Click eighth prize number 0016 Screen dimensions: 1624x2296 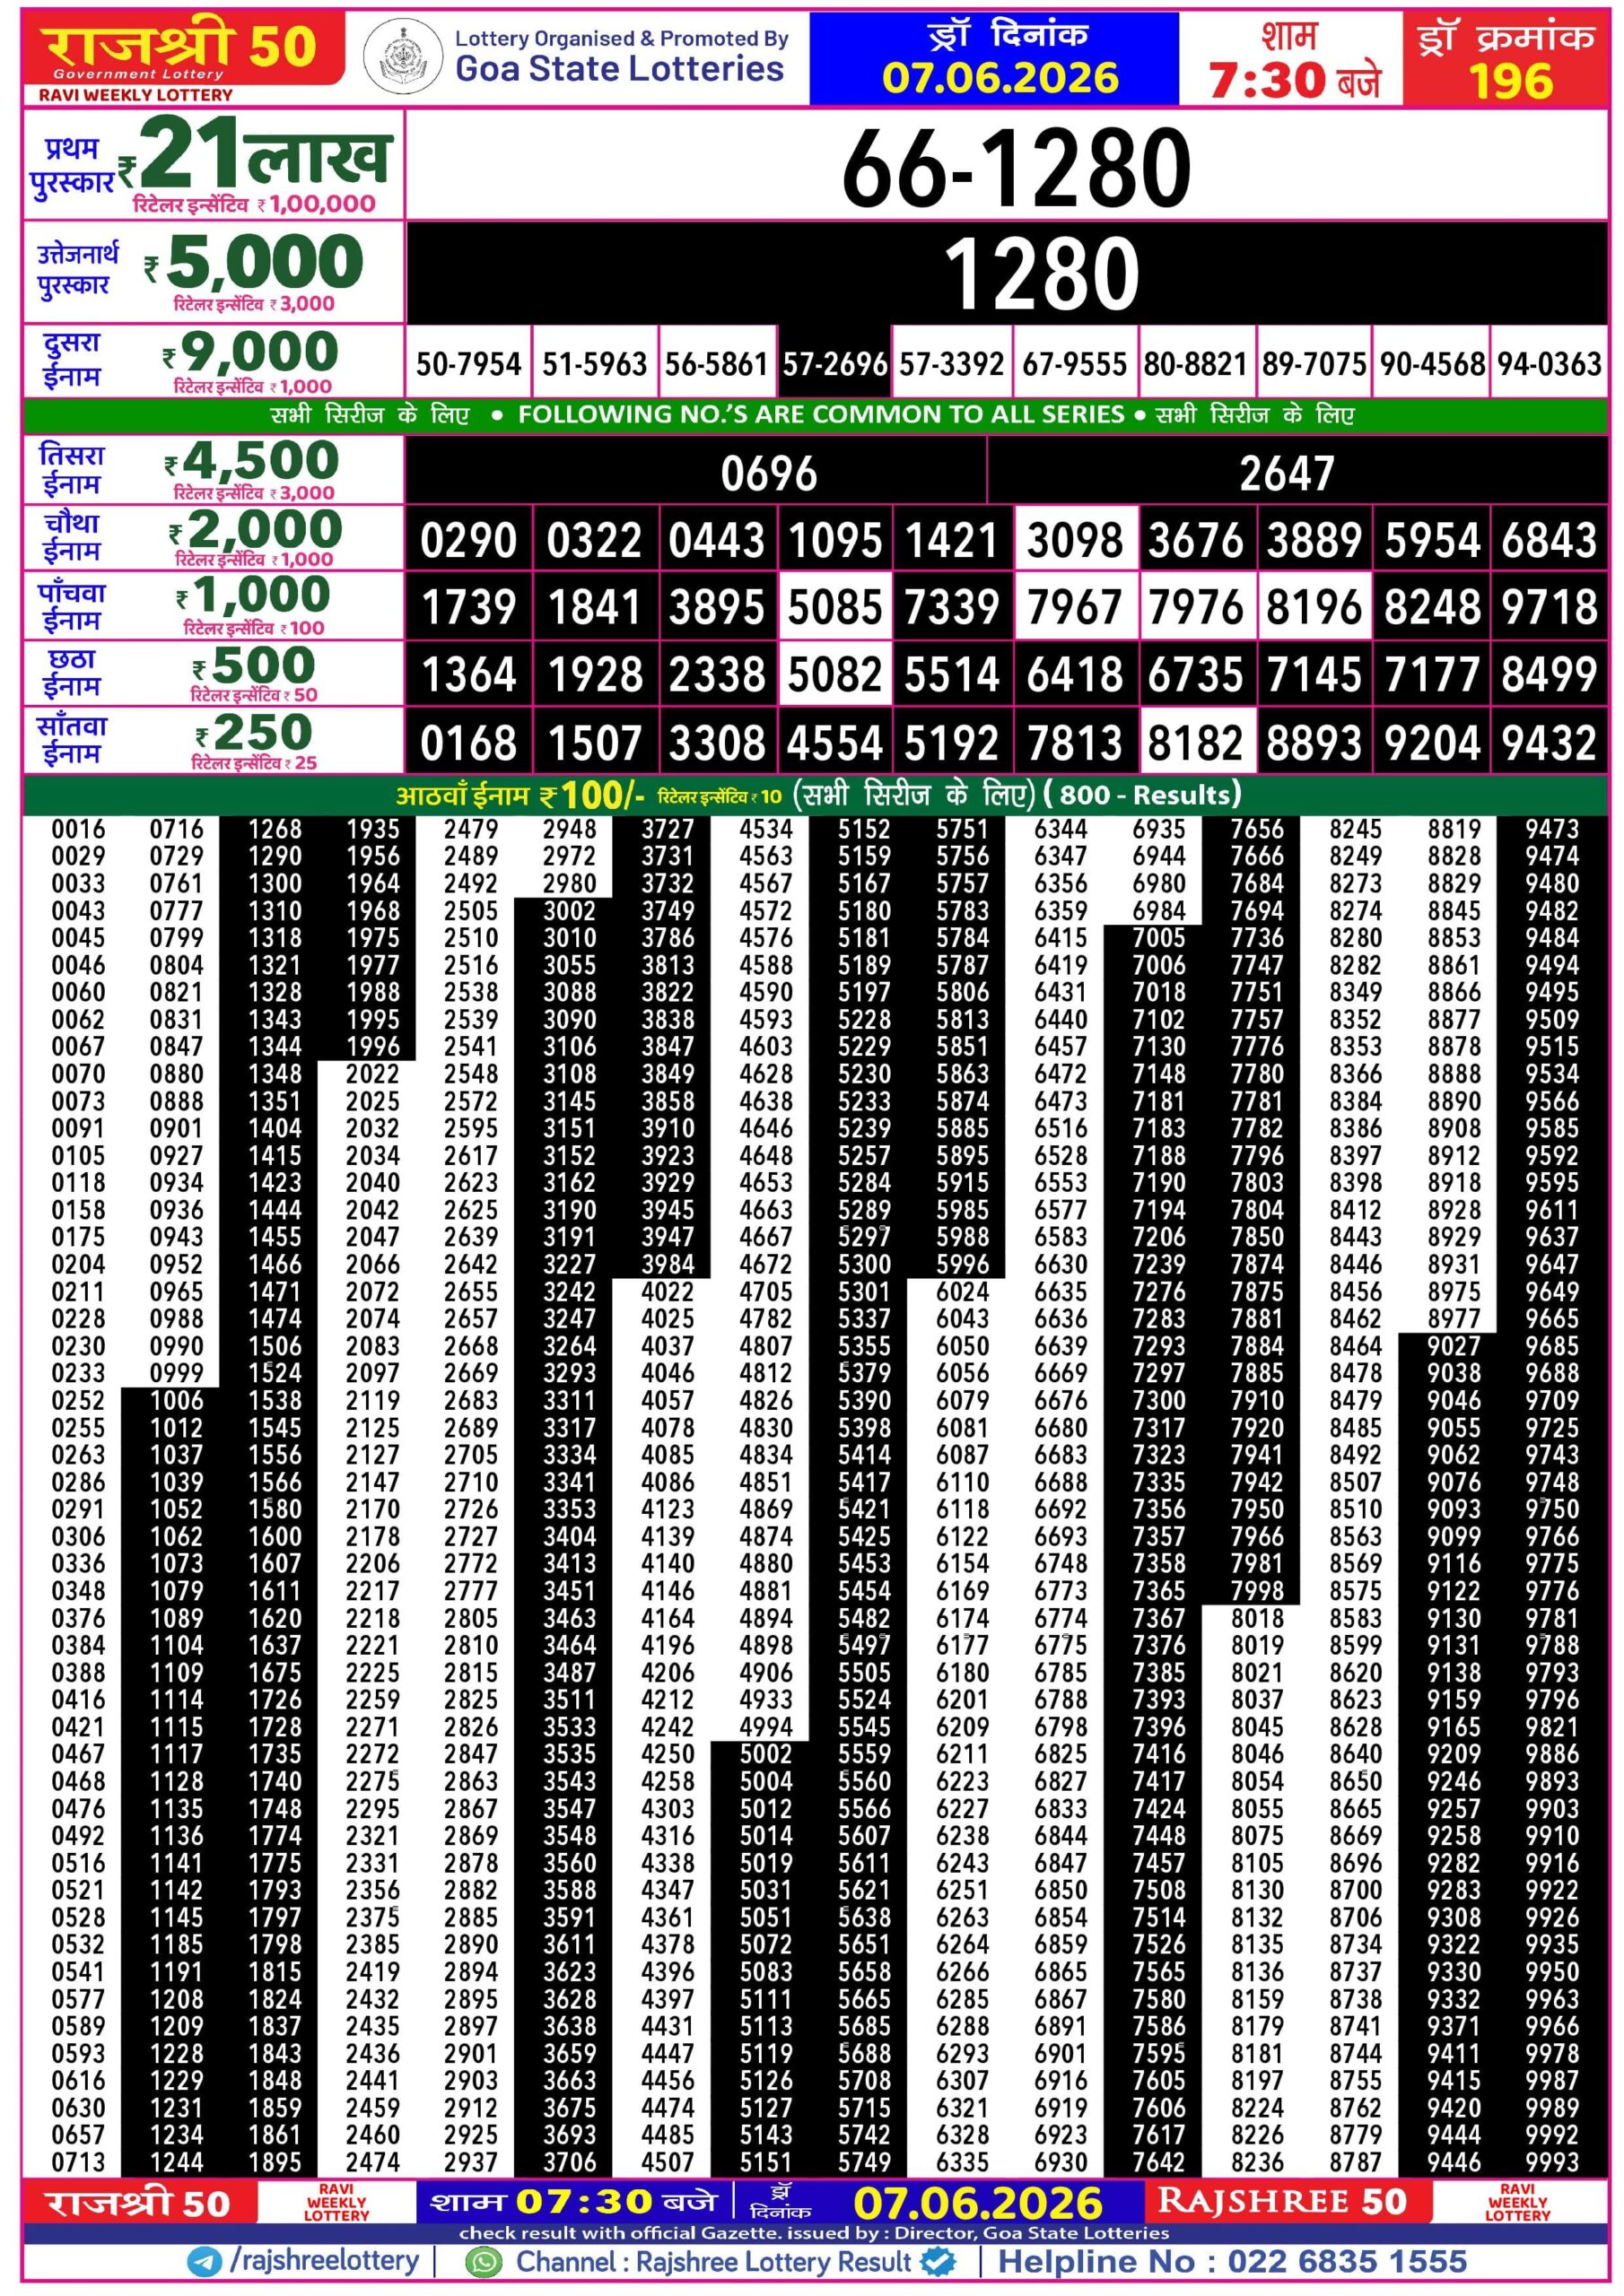(x=78, y=830)
